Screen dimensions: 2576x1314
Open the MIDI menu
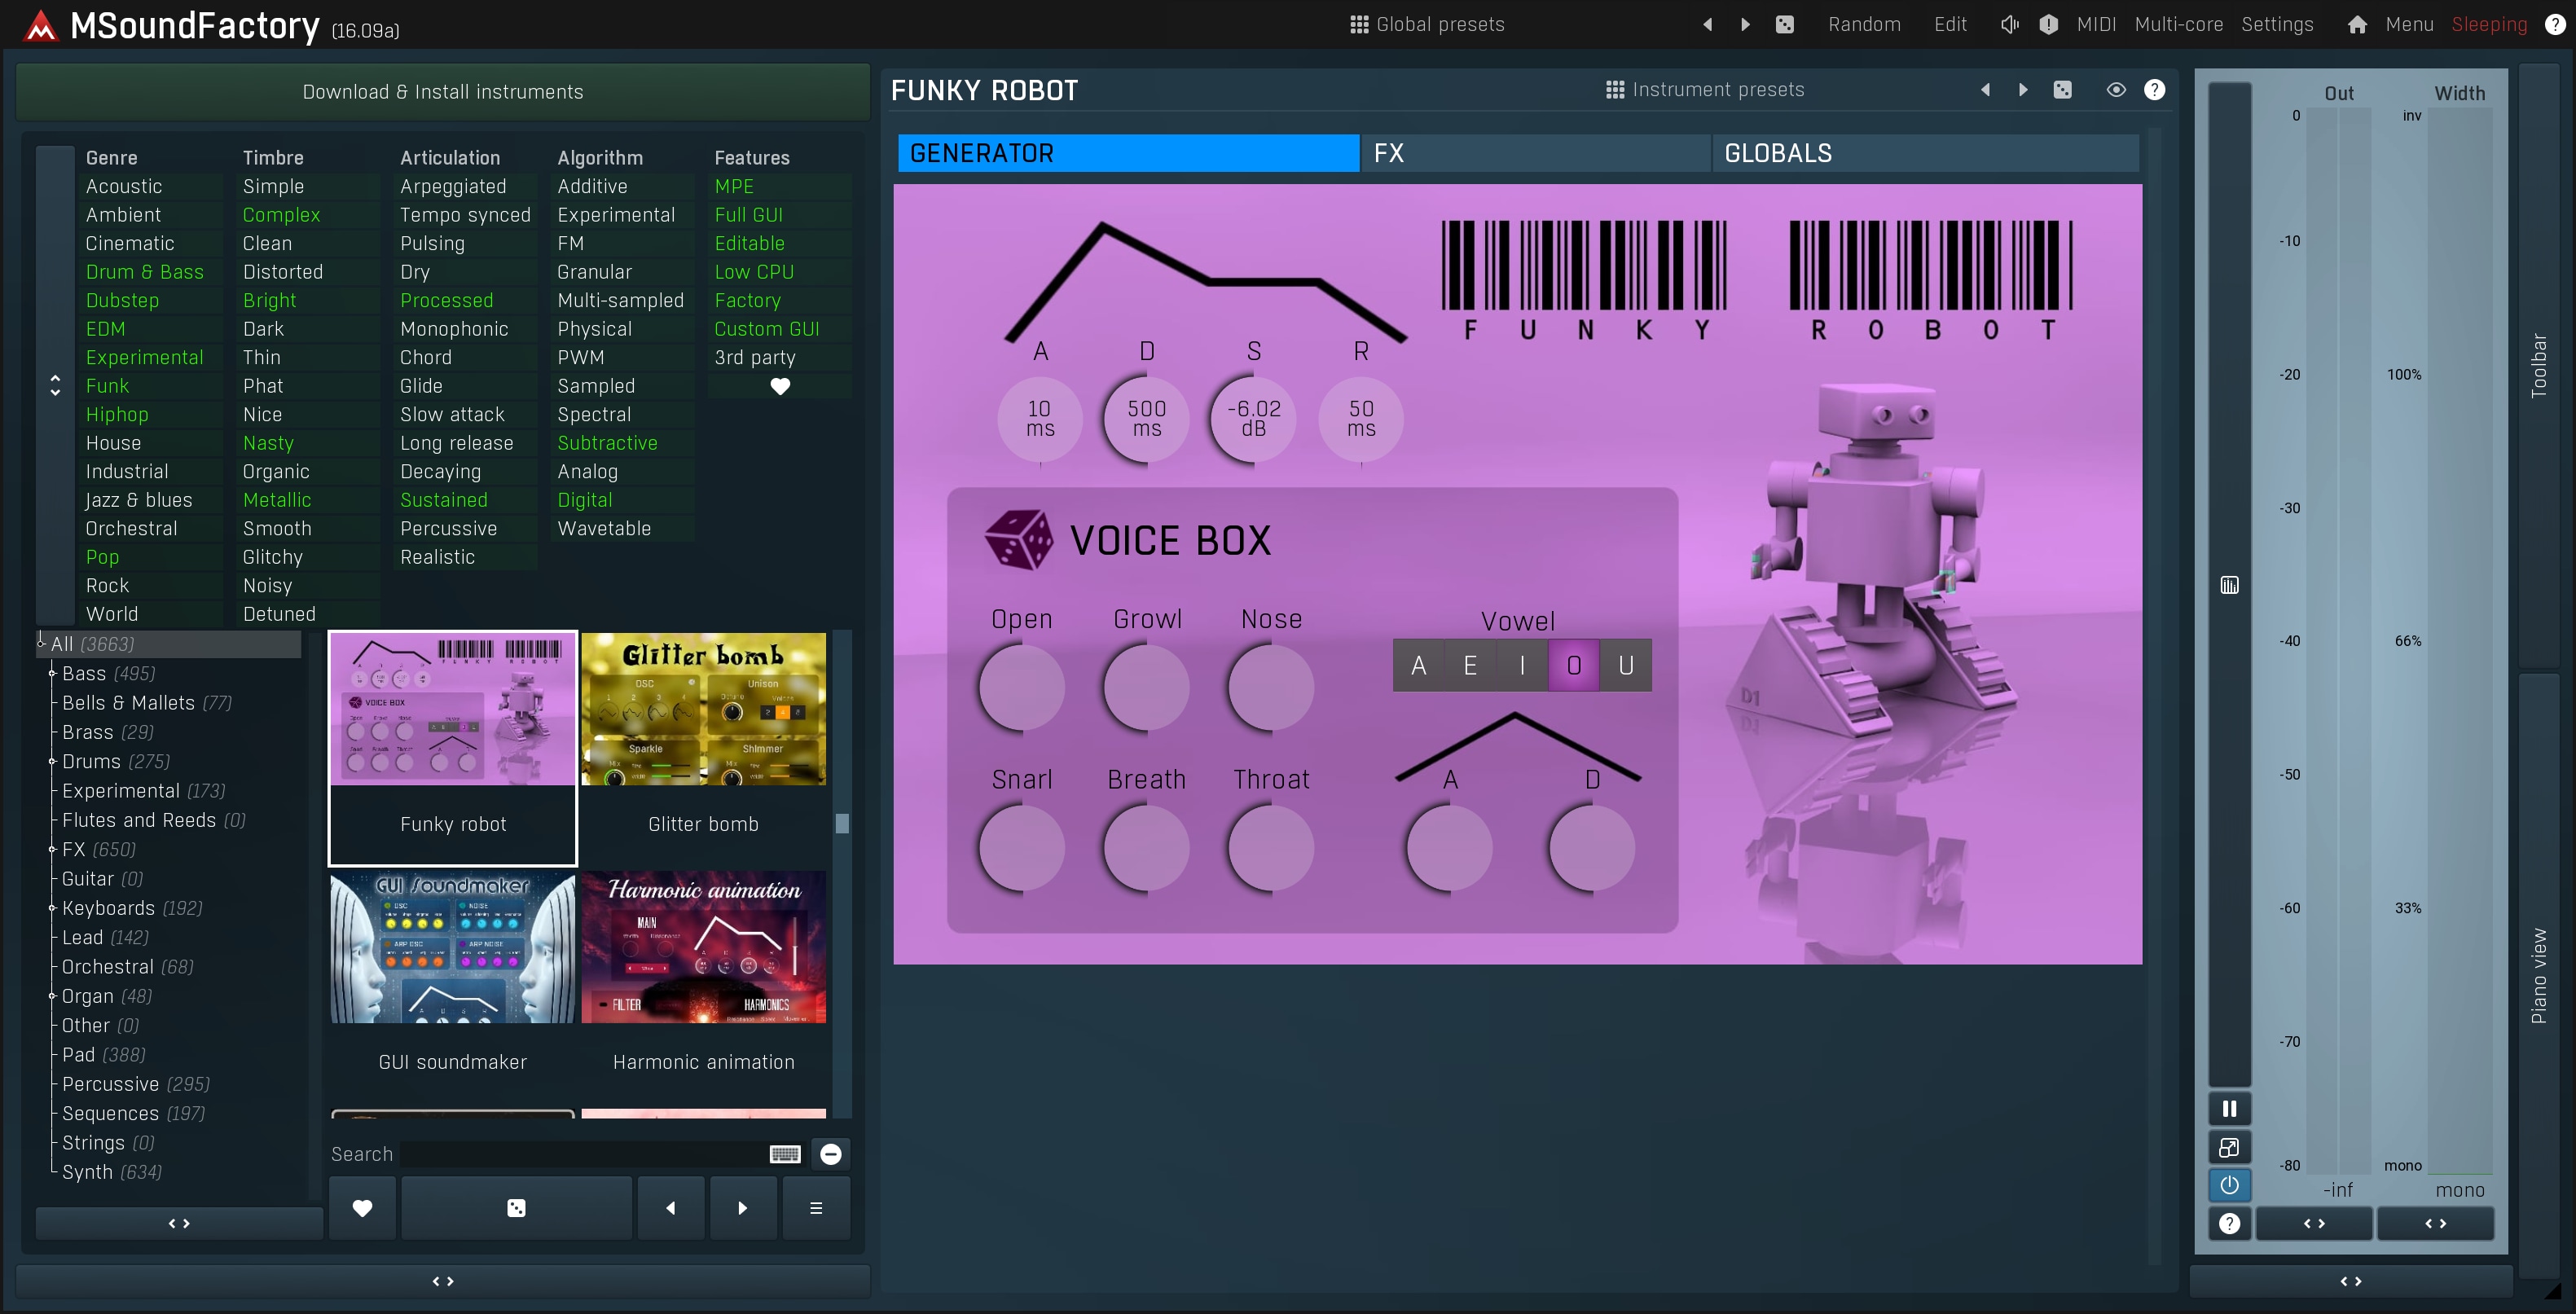pyautogui.click(x=2096, y=24)
